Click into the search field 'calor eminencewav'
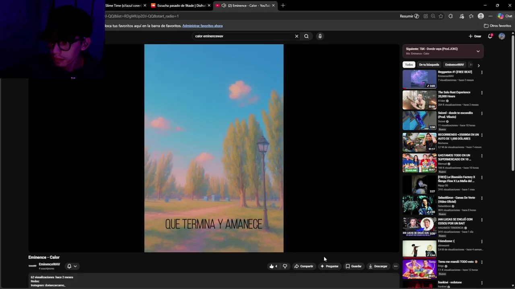 (x=243, y=36)
